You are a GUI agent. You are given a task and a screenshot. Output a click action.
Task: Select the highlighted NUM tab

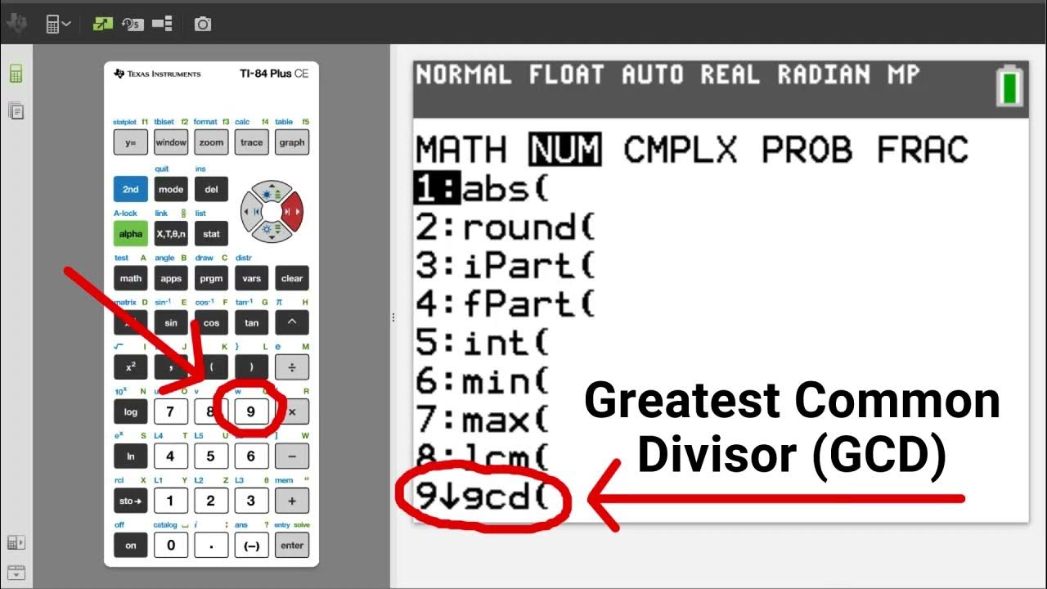coord(565,151)
